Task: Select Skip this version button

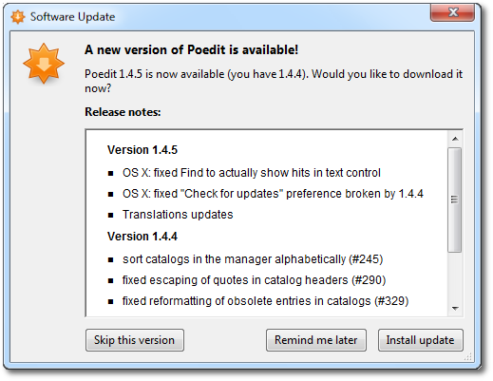Action: coord(135,340)
